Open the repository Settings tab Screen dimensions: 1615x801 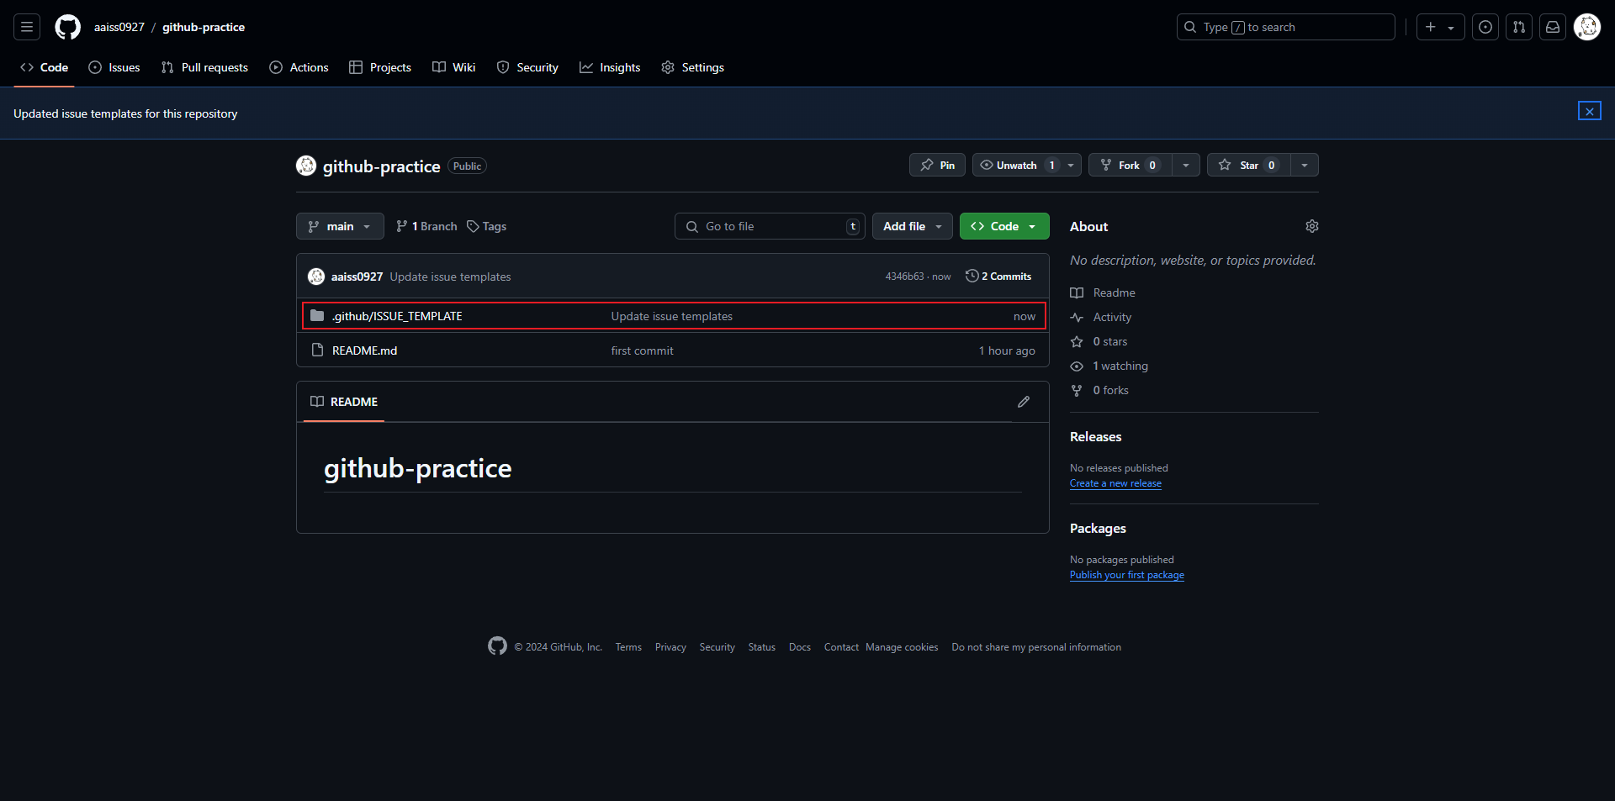[692, 67]
